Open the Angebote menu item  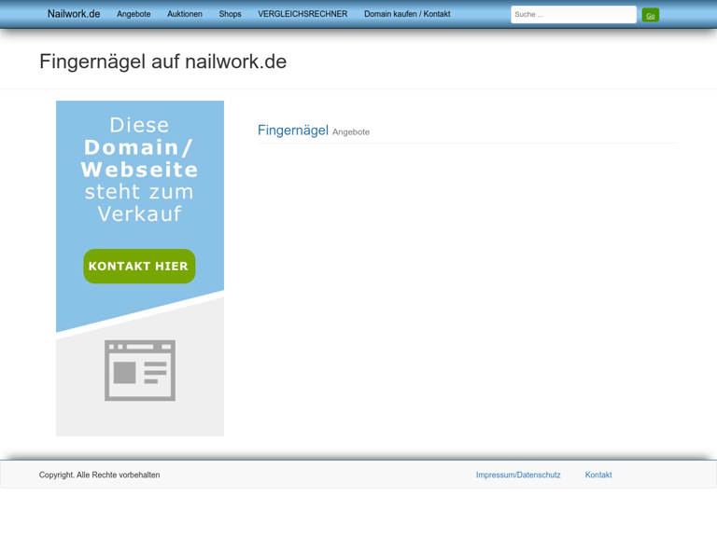click(134, 14)
